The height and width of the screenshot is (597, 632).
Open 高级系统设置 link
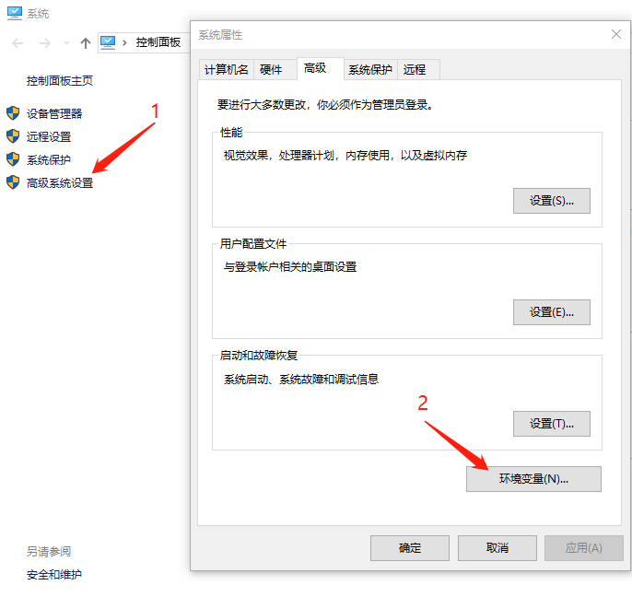click(60, 183)
